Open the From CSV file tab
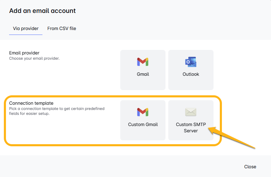271x177 pixels. [62, 28]
